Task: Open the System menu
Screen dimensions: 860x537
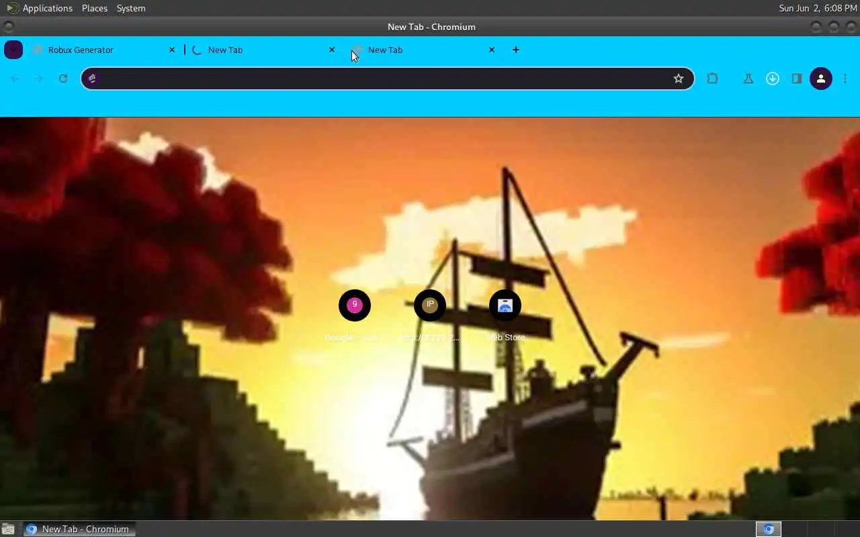Action: pyautogui.click(x=131, y=8)
